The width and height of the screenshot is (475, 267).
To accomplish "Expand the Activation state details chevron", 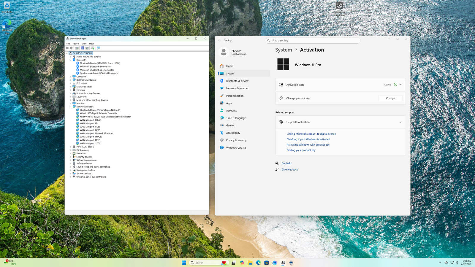I will tap(401, 85).
